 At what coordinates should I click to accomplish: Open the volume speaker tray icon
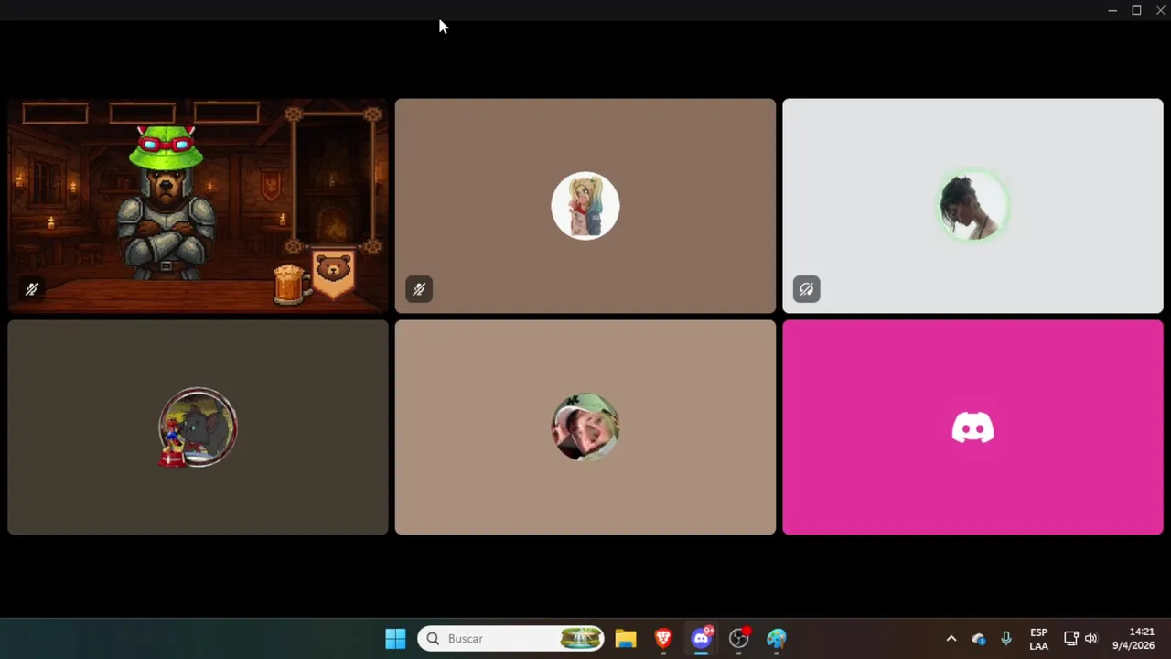tap(1090, 639)
